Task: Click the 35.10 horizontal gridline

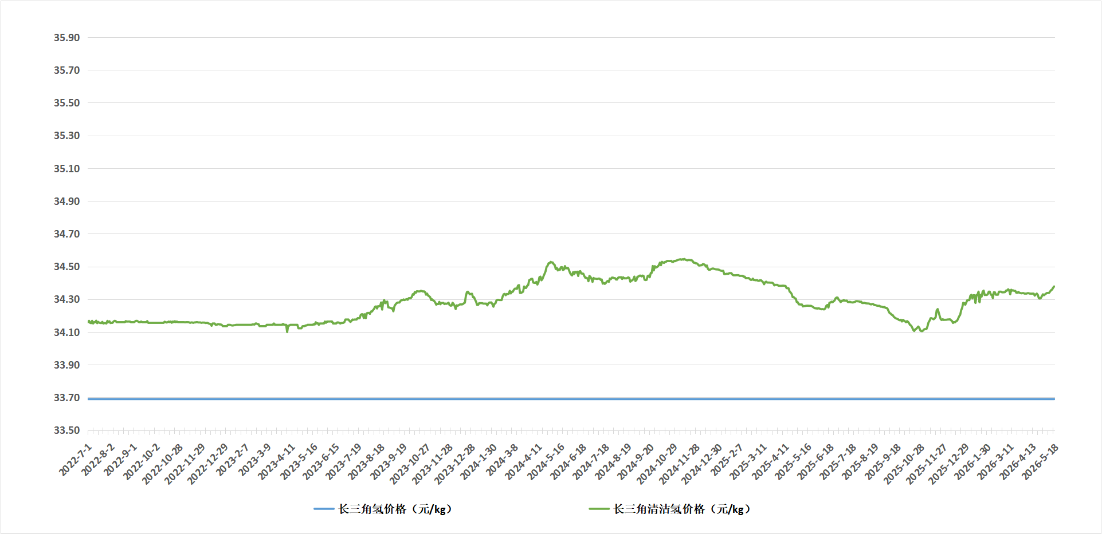Action: coord(571,169)
